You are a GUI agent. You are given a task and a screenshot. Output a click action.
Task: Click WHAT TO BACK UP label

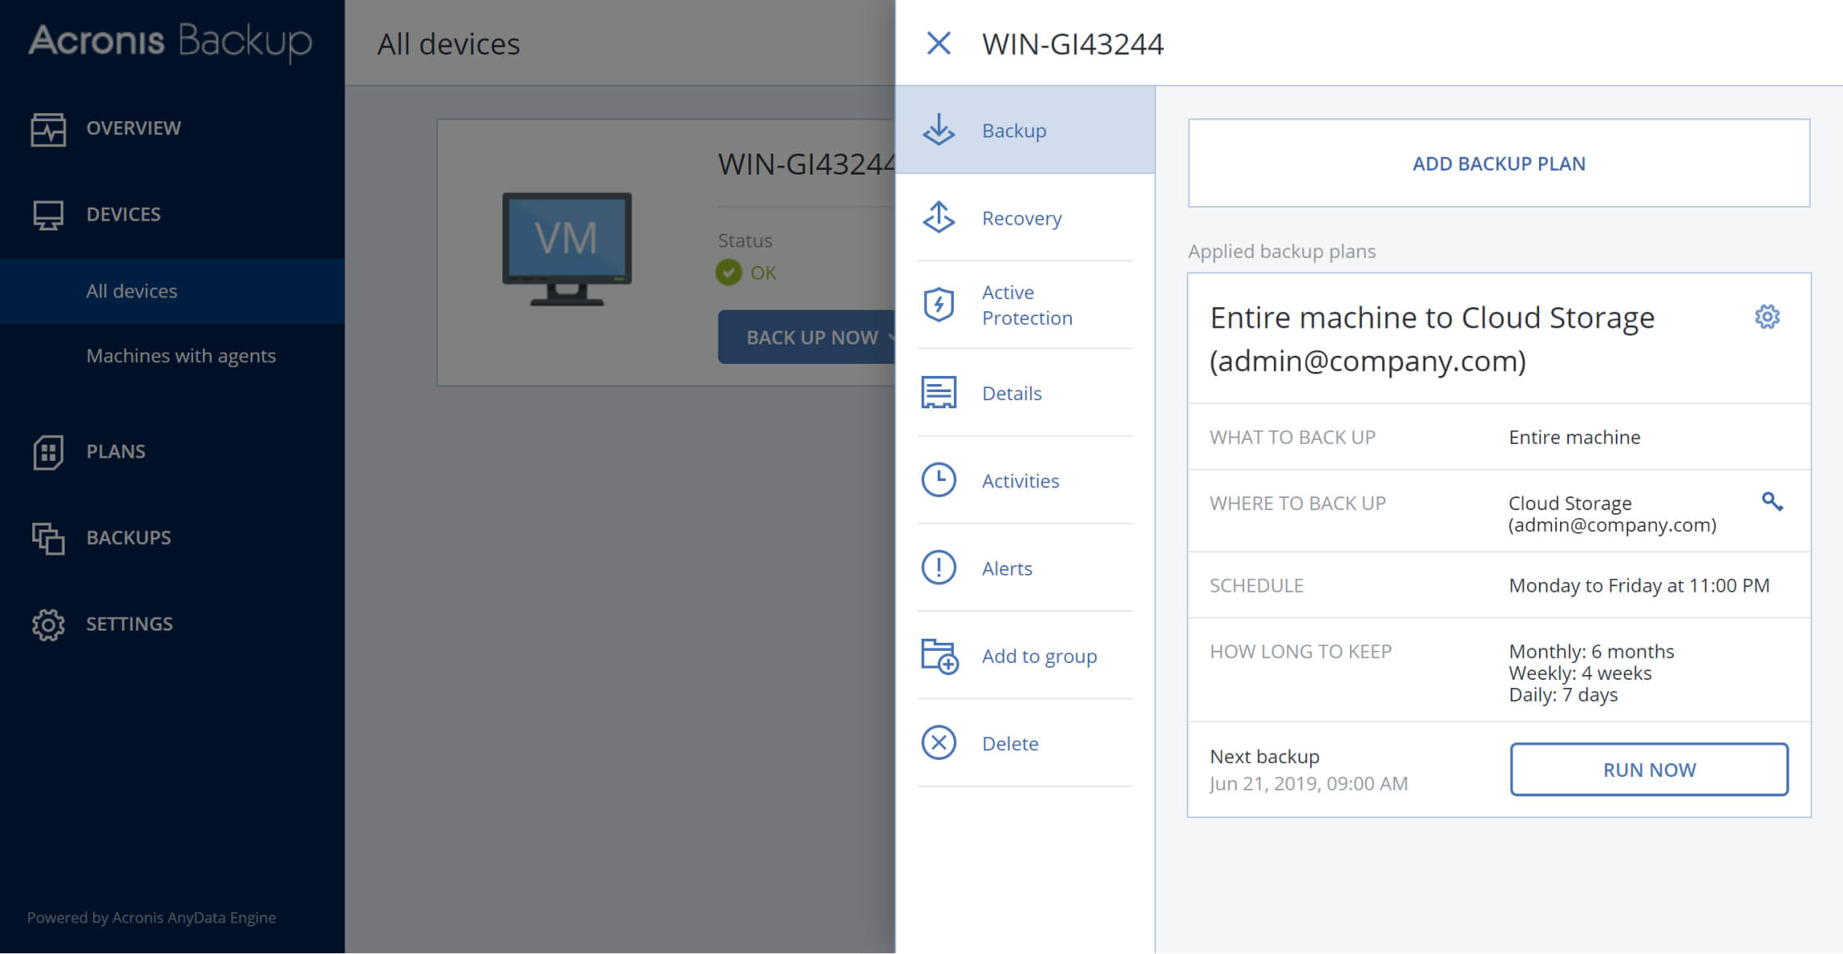point(1293,437)
